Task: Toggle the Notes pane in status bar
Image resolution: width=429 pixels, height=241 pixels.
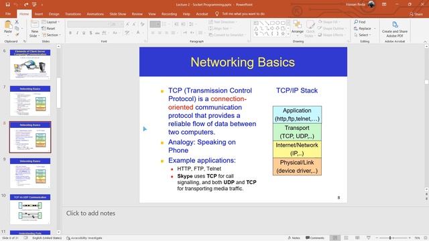Action: 294,238
